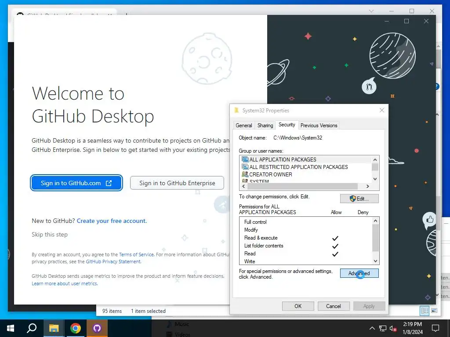Click the Advanced button
Image resolution: width=450 pixels, height=337 pixels.
(359, 273)
